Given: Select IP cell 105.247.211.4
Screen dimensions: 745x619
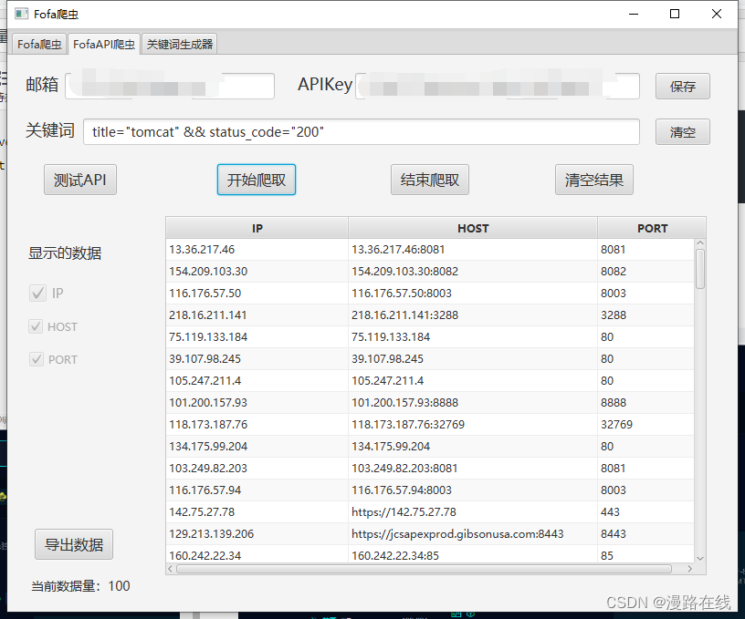Looking at the screenshot, I should 257,380.
